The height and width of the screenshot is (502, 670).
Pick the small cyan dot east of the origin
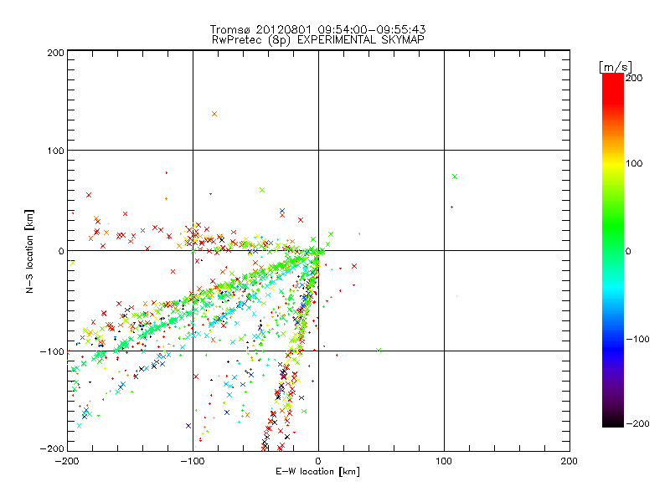click(359, 234)
